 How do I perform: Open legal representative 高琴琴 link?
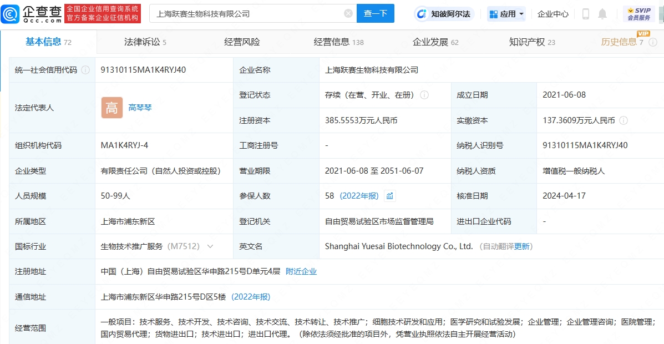[140, 108]
